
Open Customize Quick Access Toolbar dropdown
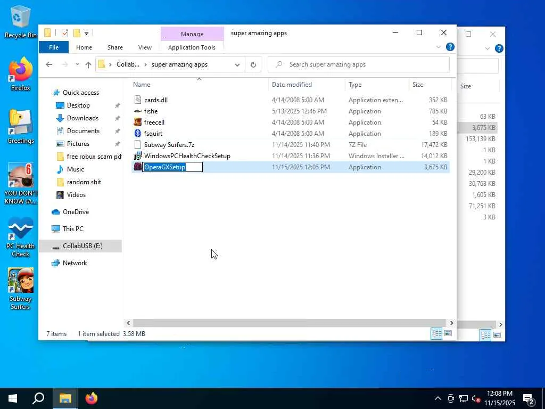[x=87, y=34]
